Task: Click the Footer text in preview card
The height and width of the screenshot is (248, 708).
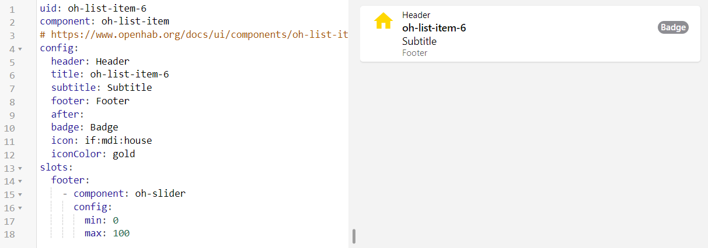Action: pyautogui.click(x=414, y=53)
